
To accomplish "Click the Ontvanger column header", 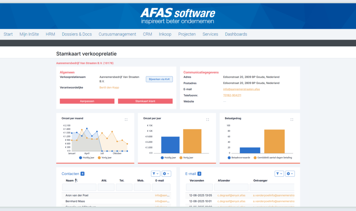I will (x=260, y=181).
